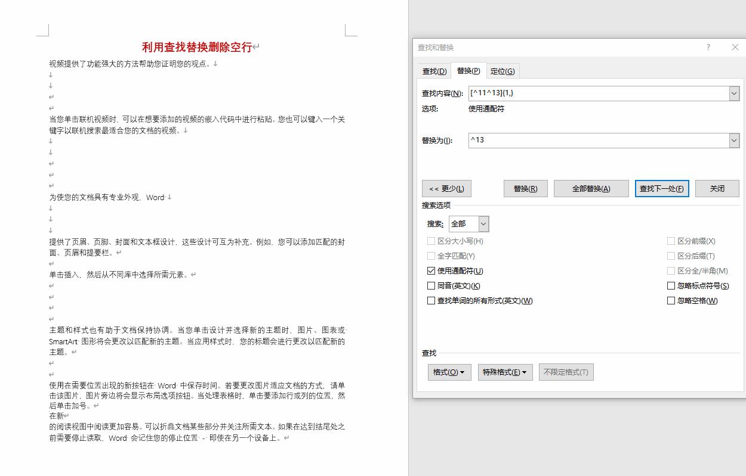Image resolution: width=746 pixels, height=476 pixels.
Task: Check 查找单词的所有形式(英文)
Action: tap(431, 300)
